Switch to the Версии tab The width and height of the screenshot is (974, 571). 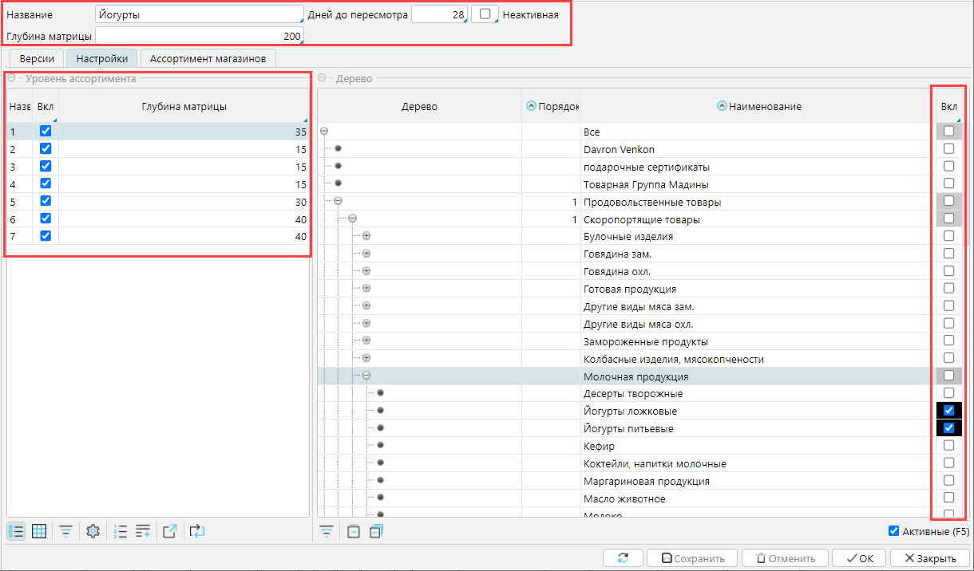[x=37, y=58]
